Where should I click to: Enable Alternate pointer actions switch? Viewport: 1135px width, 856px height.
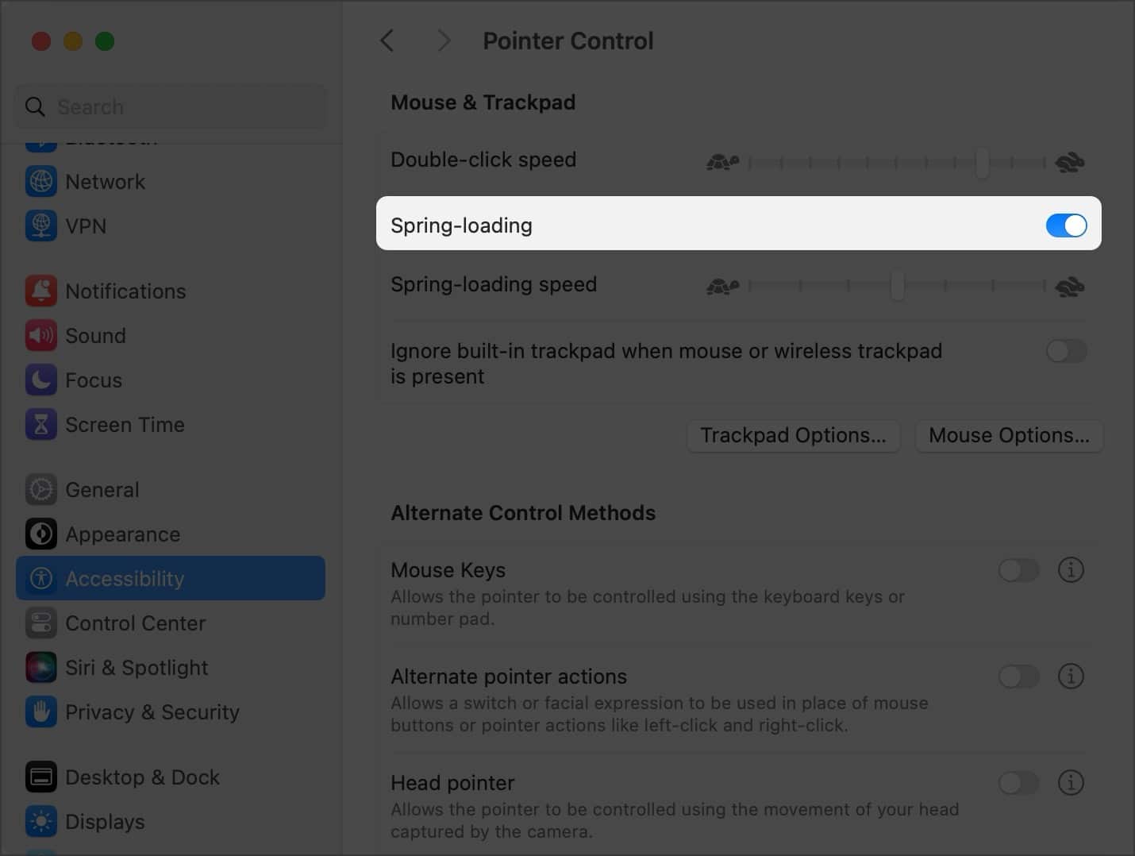(1019, 677)
